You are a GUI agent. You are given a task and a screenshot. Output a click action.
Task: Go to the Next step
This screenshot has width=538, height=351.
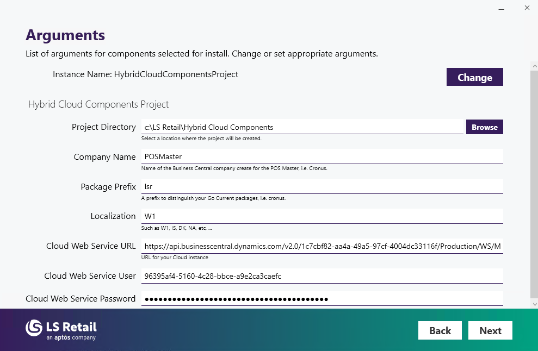(490, 330)
